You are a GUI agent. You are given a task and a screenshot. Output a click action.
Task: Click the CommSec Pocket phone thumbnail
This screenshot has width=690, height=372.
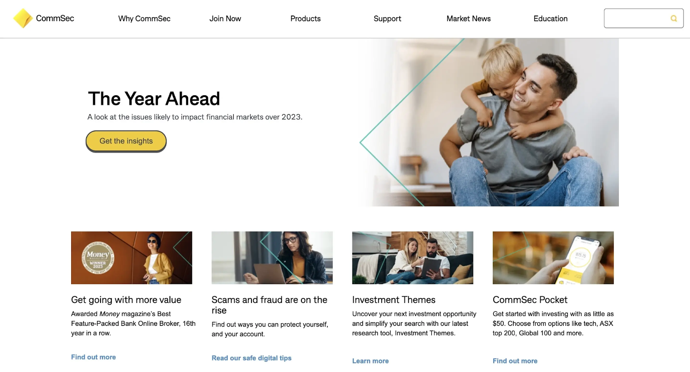tap(553, 258)
